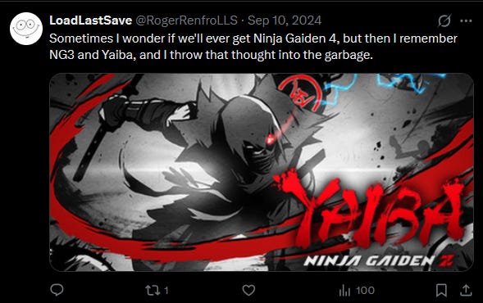Open the reply speech bubble icon
The width and height of the screenshot is (483, 303).
pos(57,290)
